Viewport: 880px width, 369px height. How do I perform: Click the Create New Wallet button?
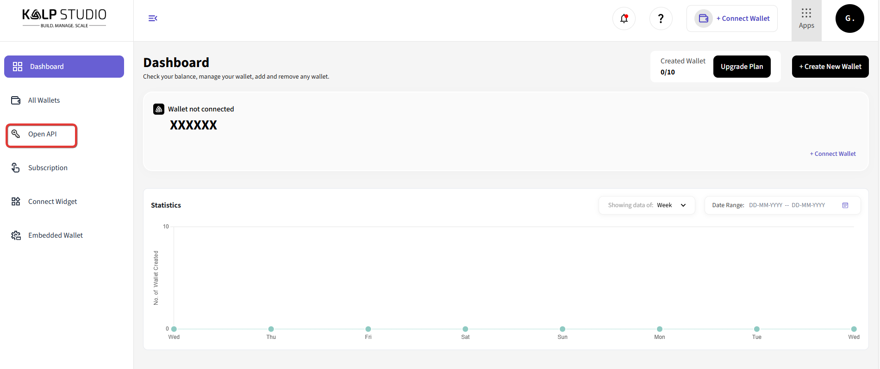[x=830, y=67]
